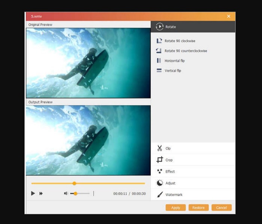The image size is (262, 224).
Task: Open the Crop tool icon
Action: coord(159,160)
